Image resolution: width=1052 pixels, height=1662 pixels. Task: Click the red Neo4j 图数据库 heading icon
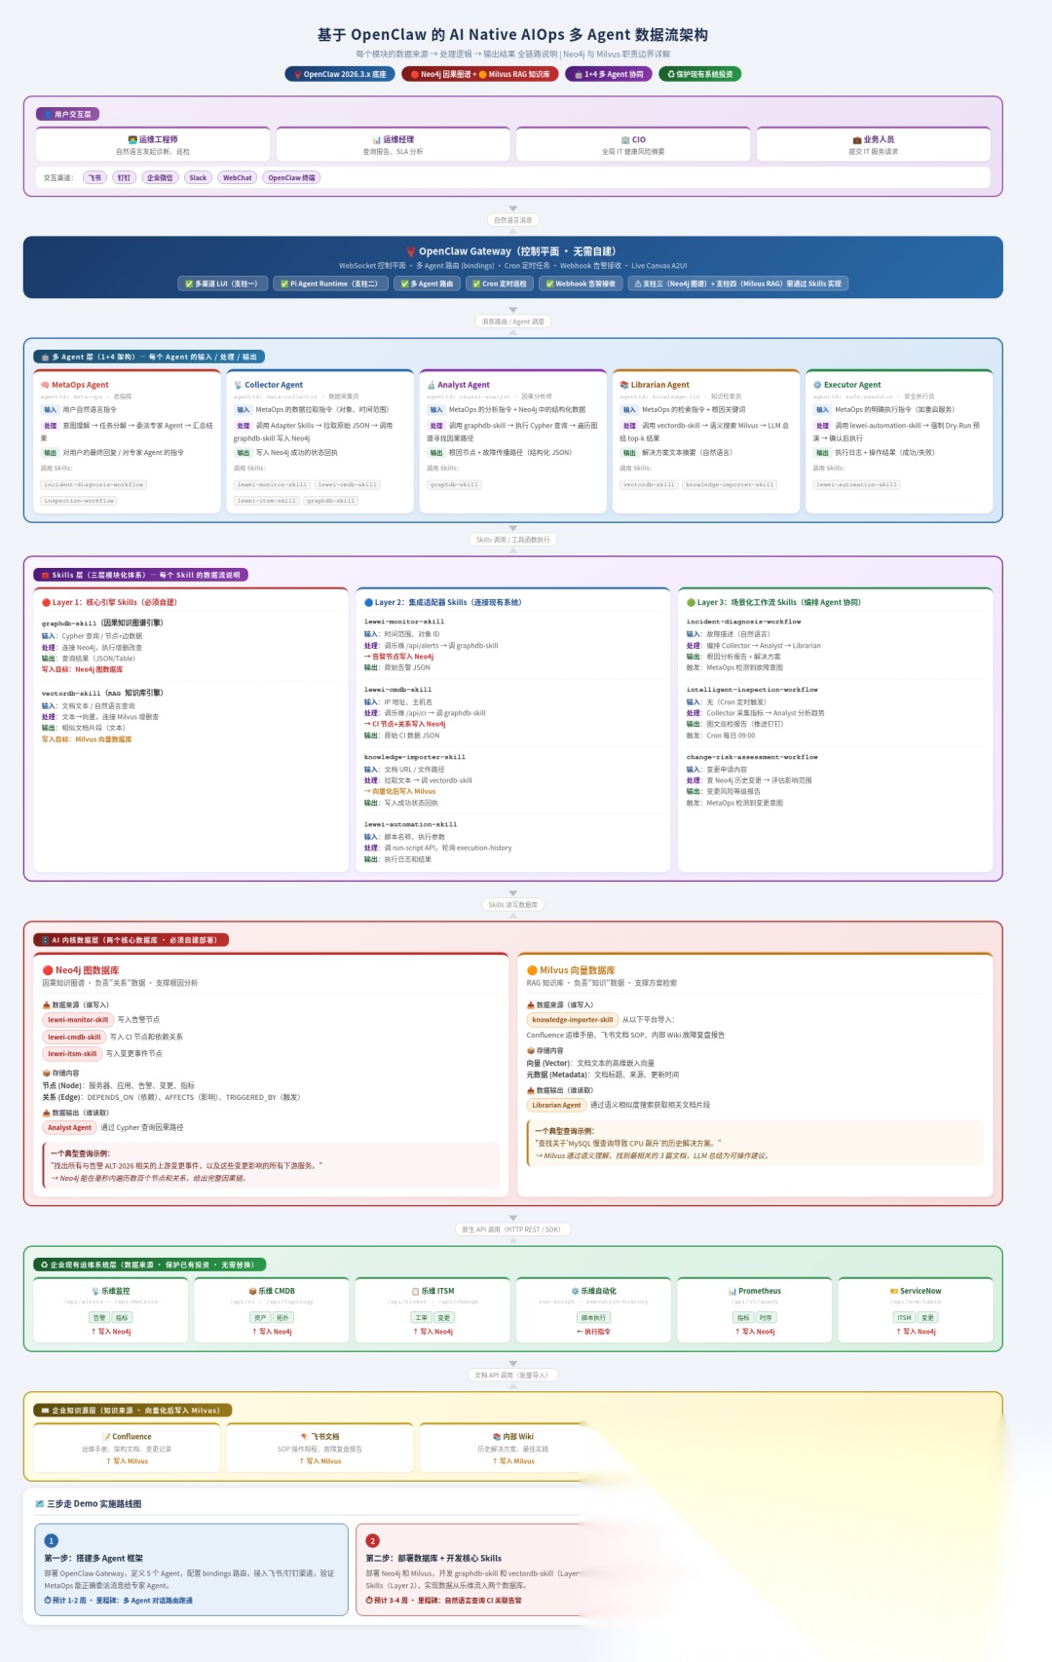(x=48, y=970)
